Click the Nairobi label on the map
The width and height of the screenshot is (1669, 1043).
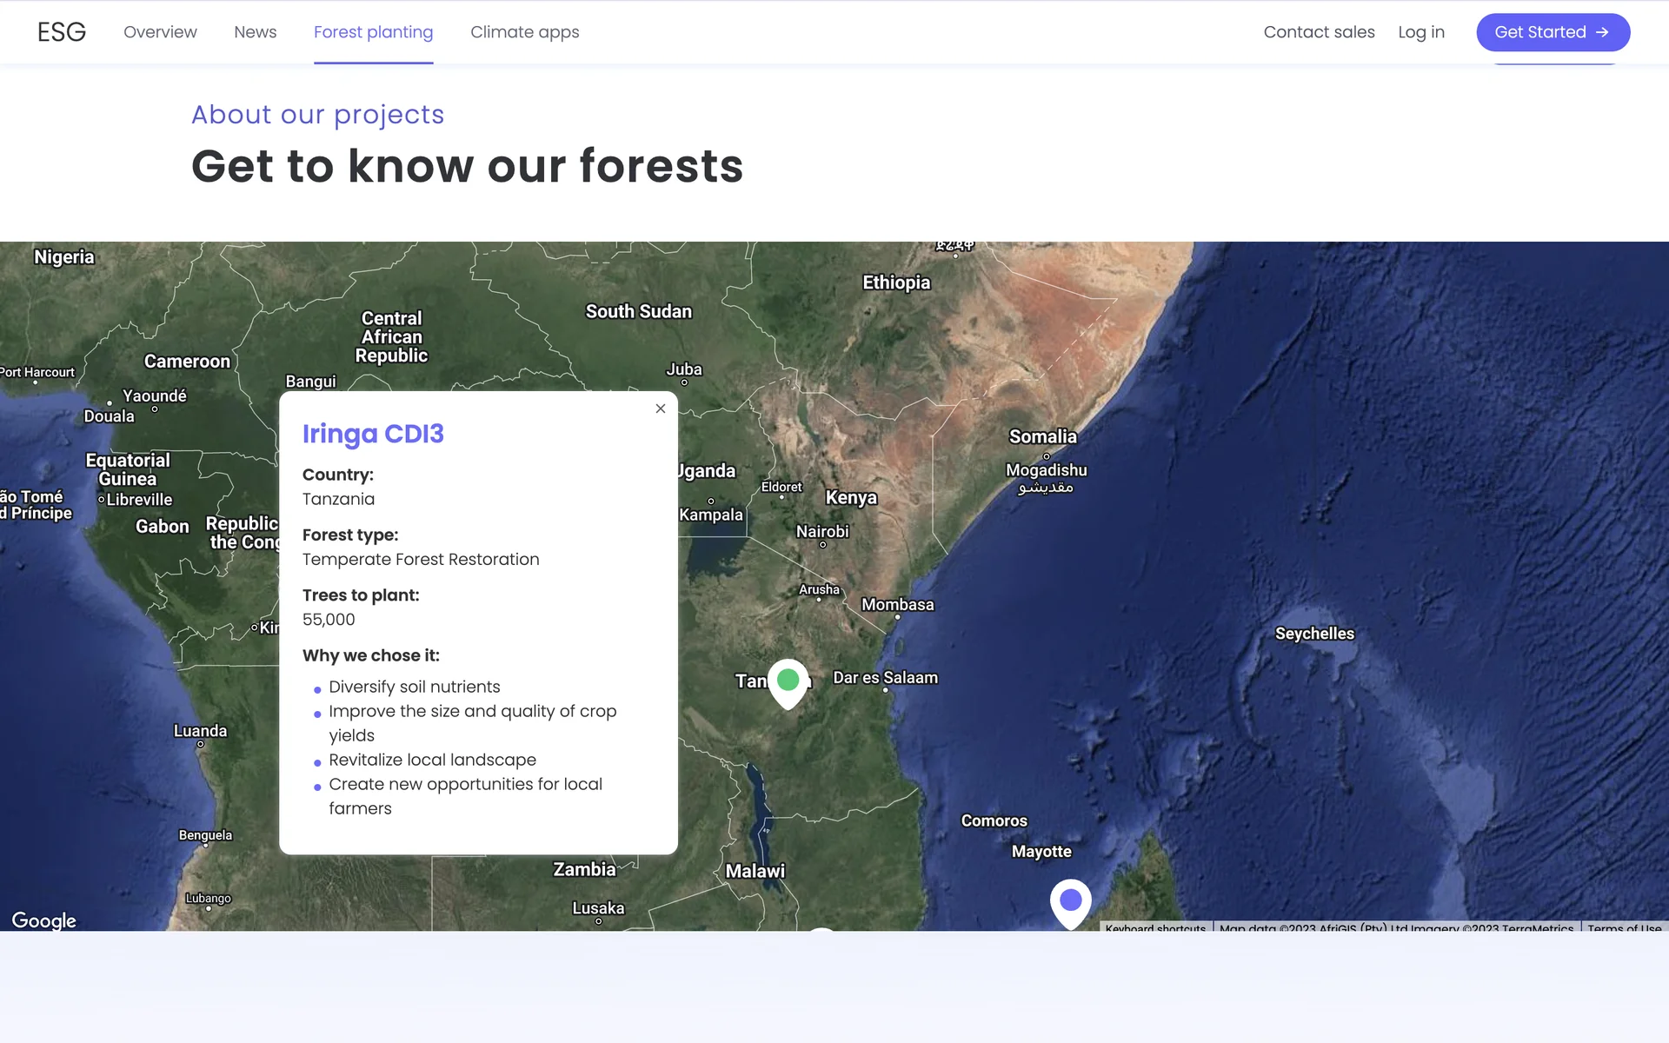click(821, 531)
